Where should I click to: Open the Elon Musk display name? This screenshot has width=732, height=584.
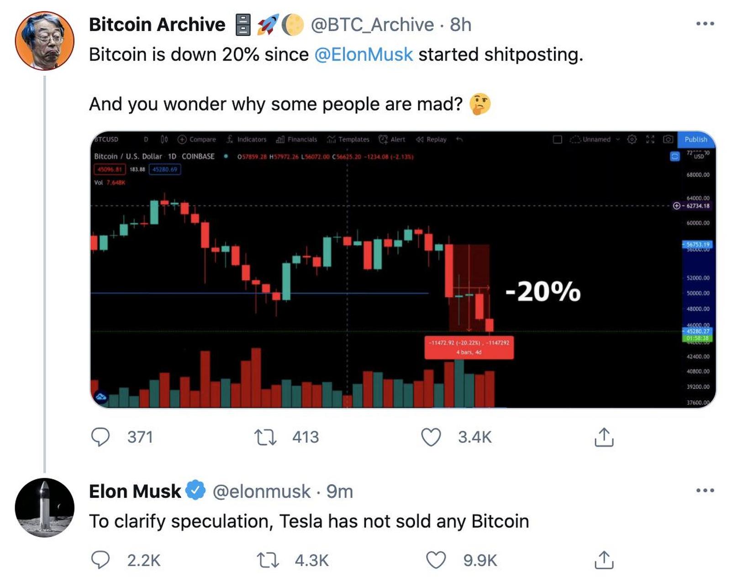[x=135, y=491]
